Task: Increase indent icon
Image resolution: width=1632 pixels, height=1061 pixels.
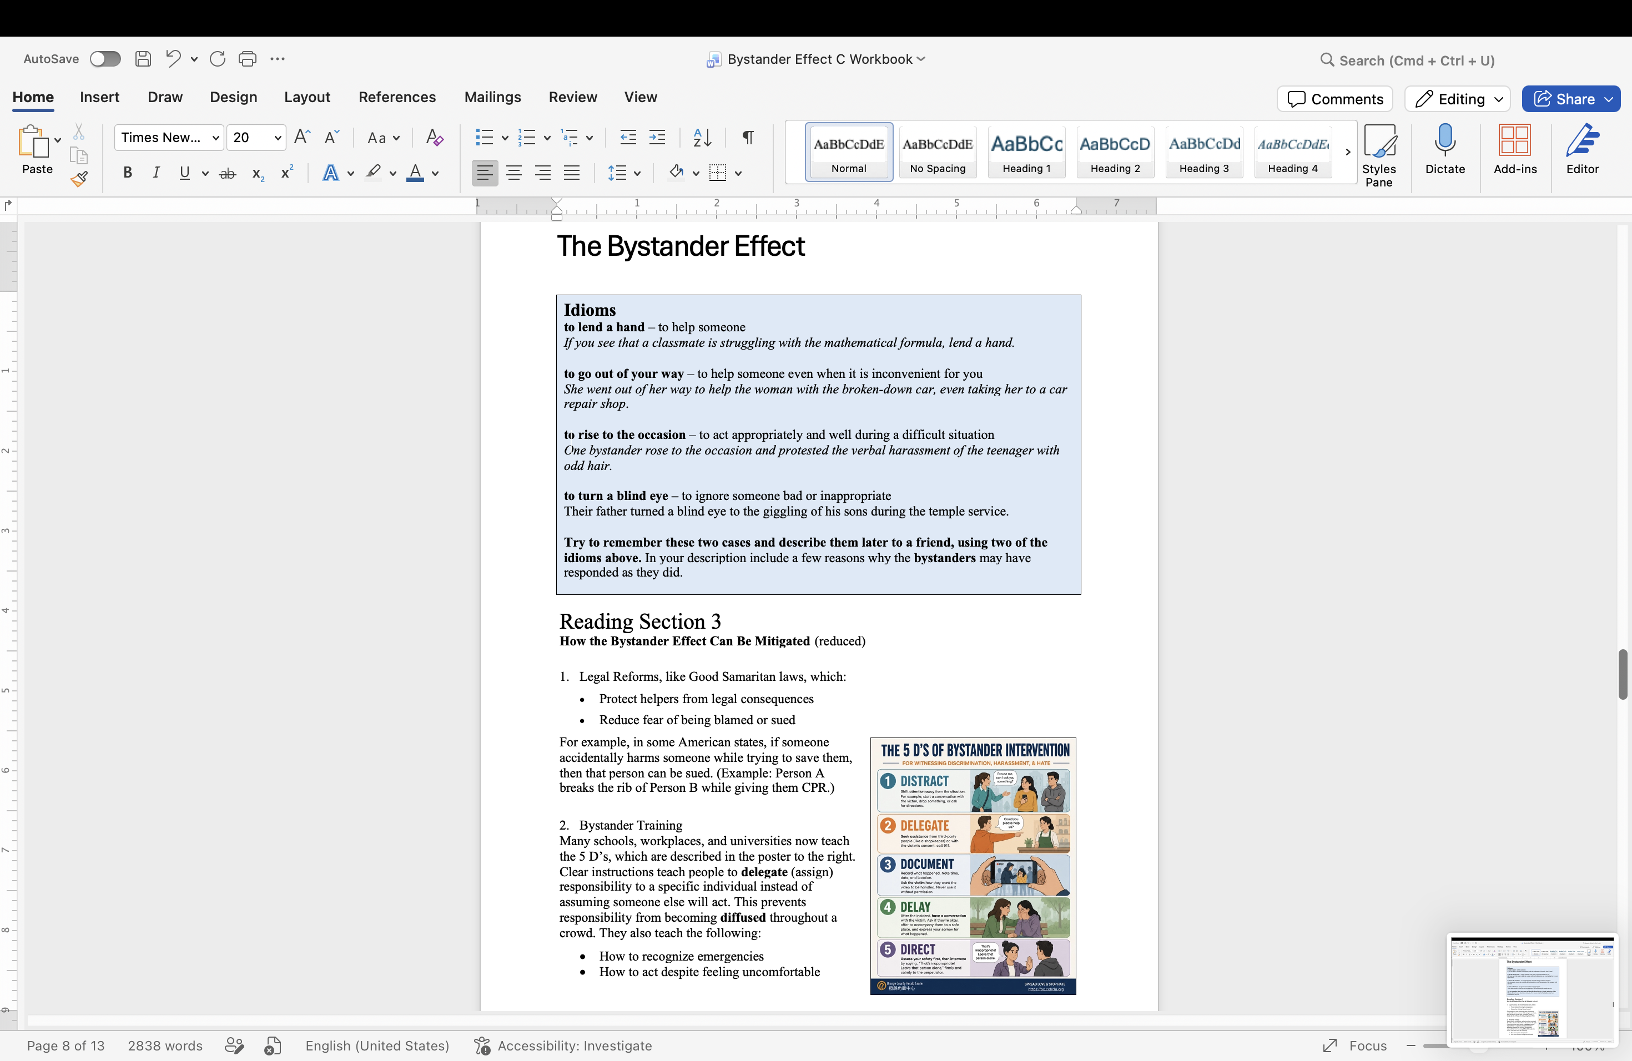Action: (657, 137)
